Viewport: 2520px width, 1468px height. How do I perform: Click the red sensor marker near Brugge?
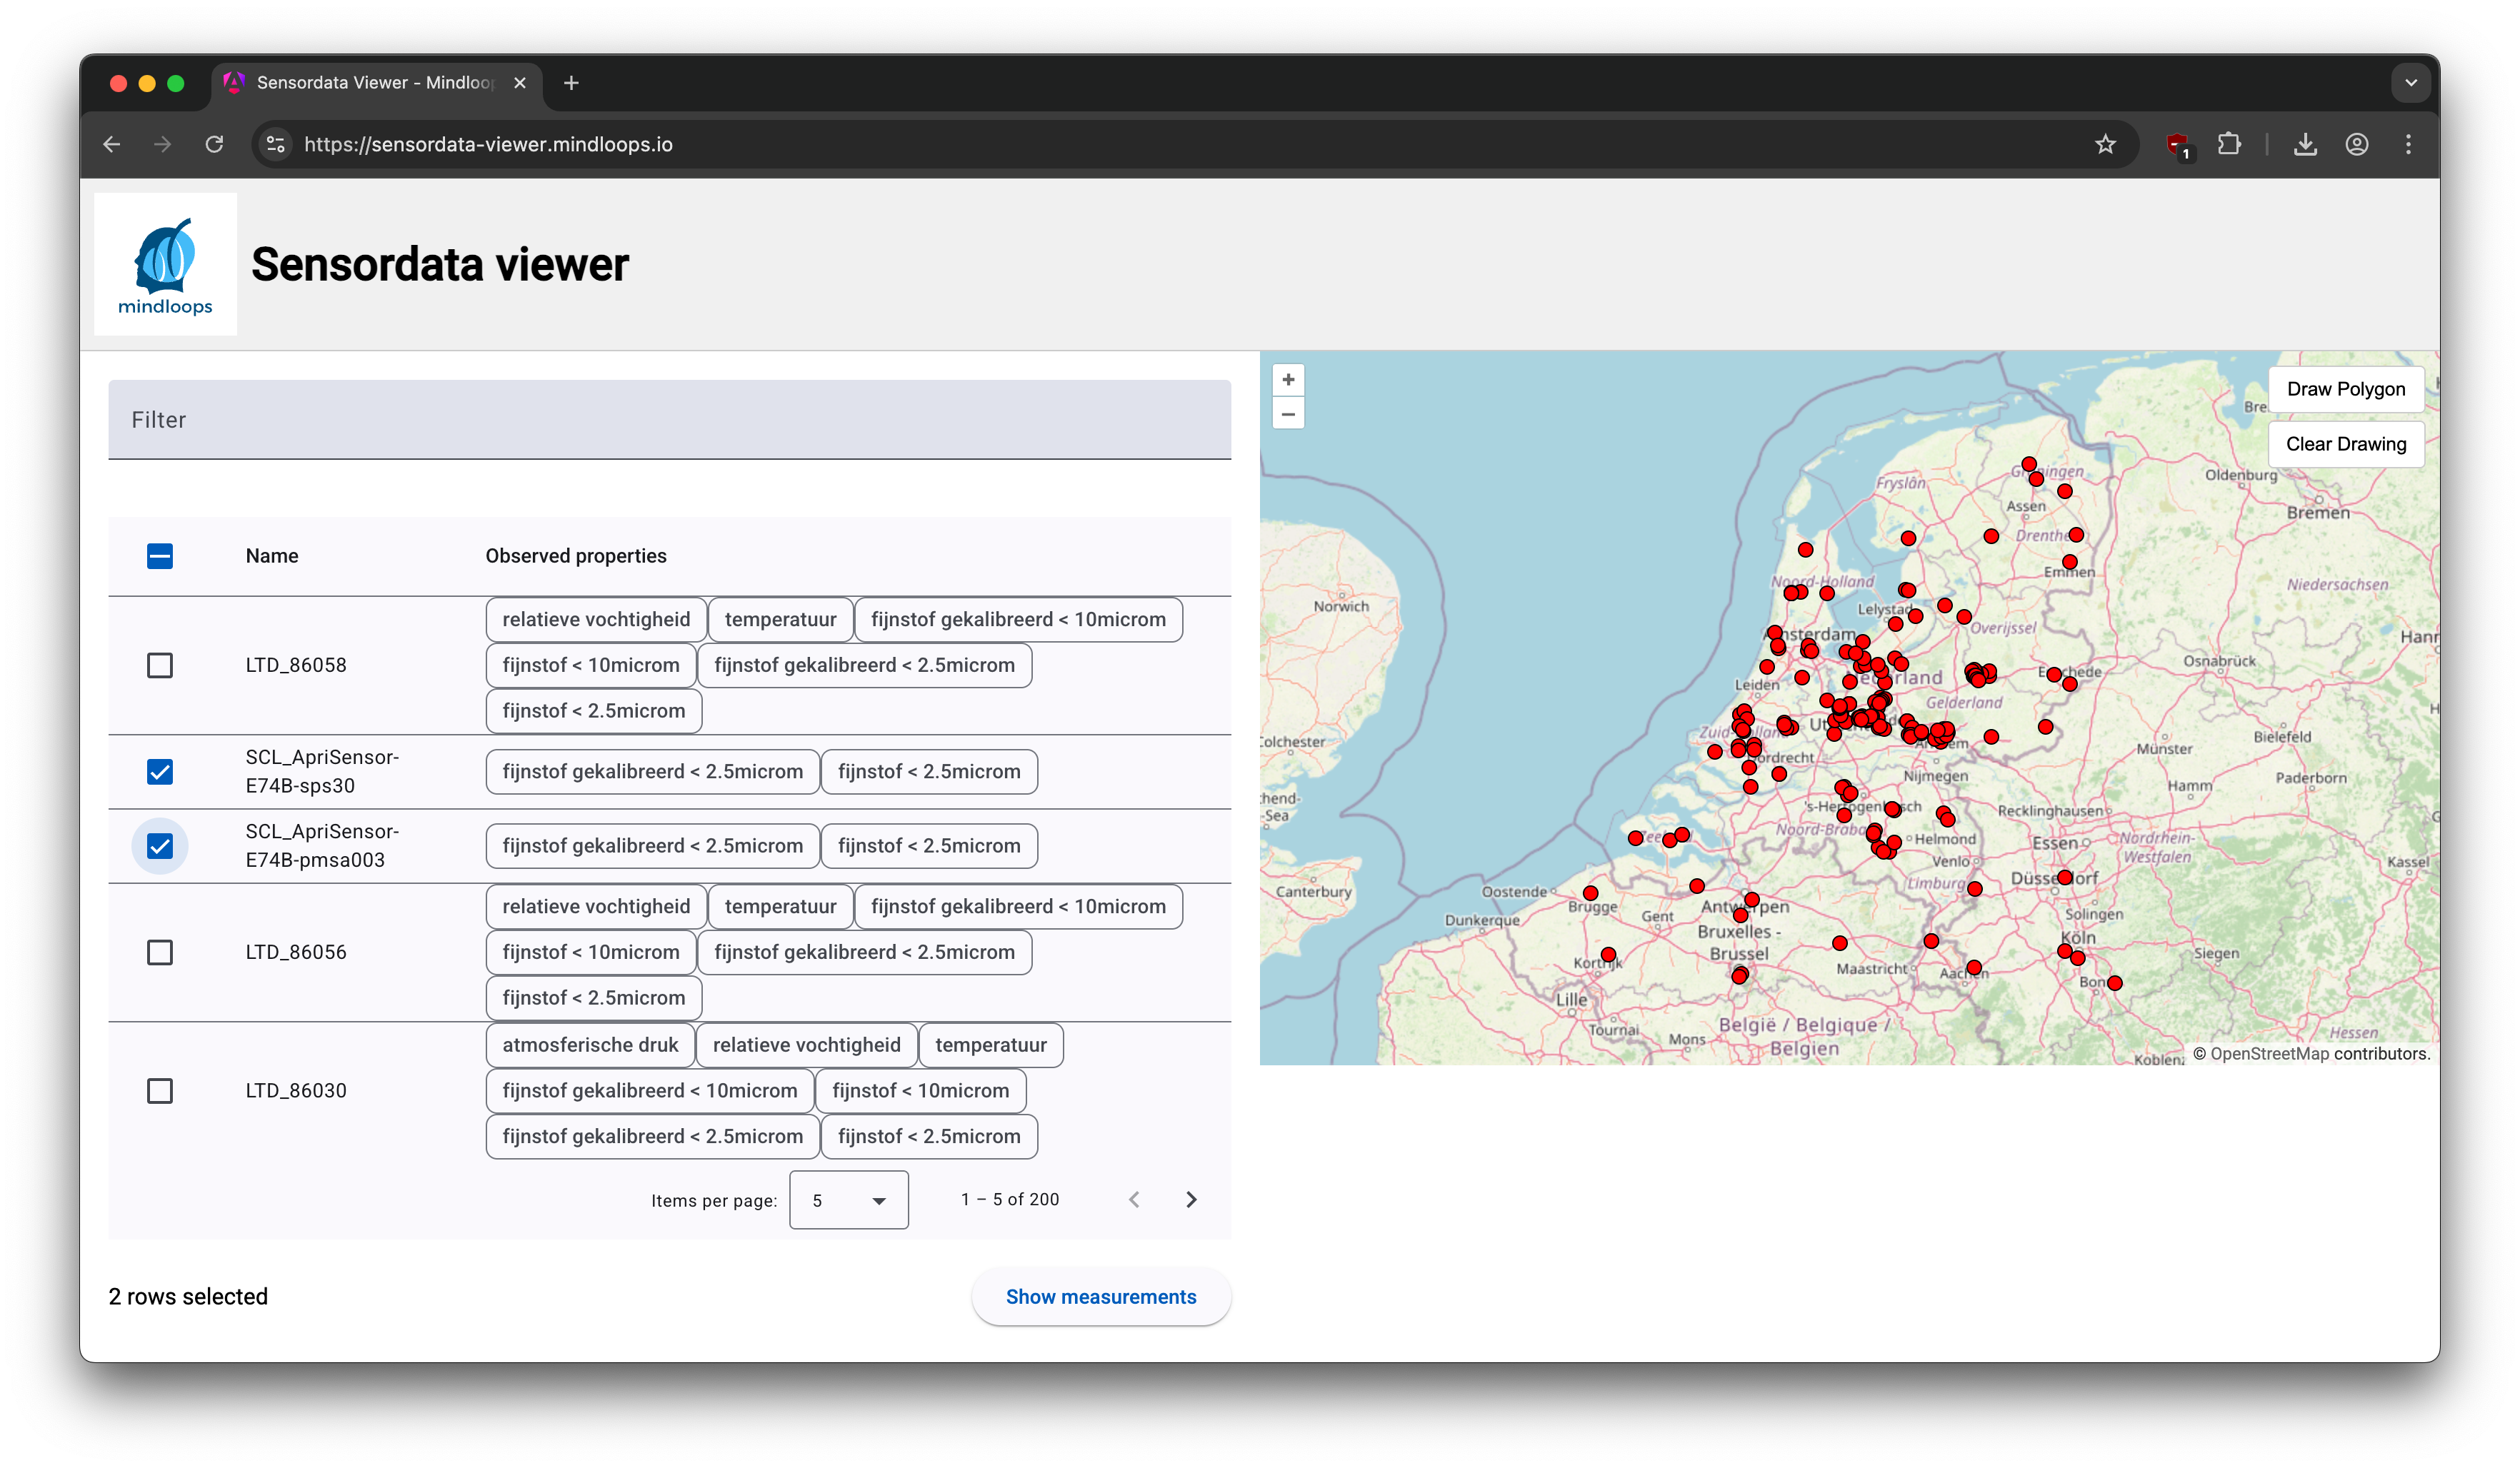pyautogui.click(x=1590, y=893)
